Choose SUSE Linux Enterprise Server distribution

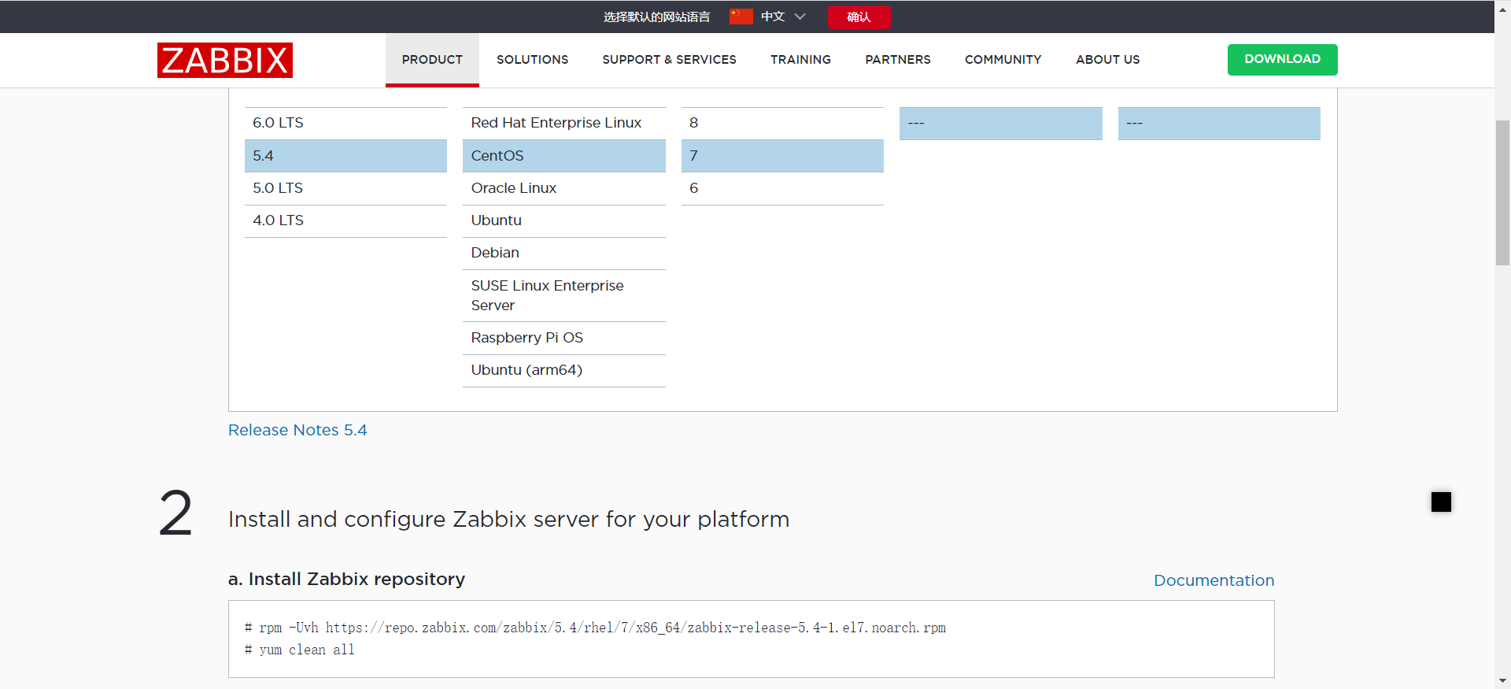point(563,295)
